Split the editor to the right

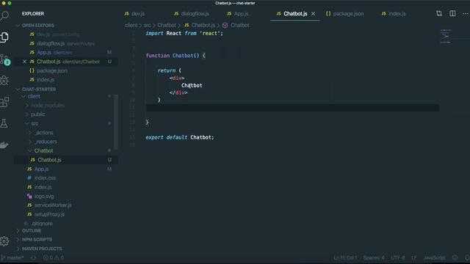(x=452, y=13)
